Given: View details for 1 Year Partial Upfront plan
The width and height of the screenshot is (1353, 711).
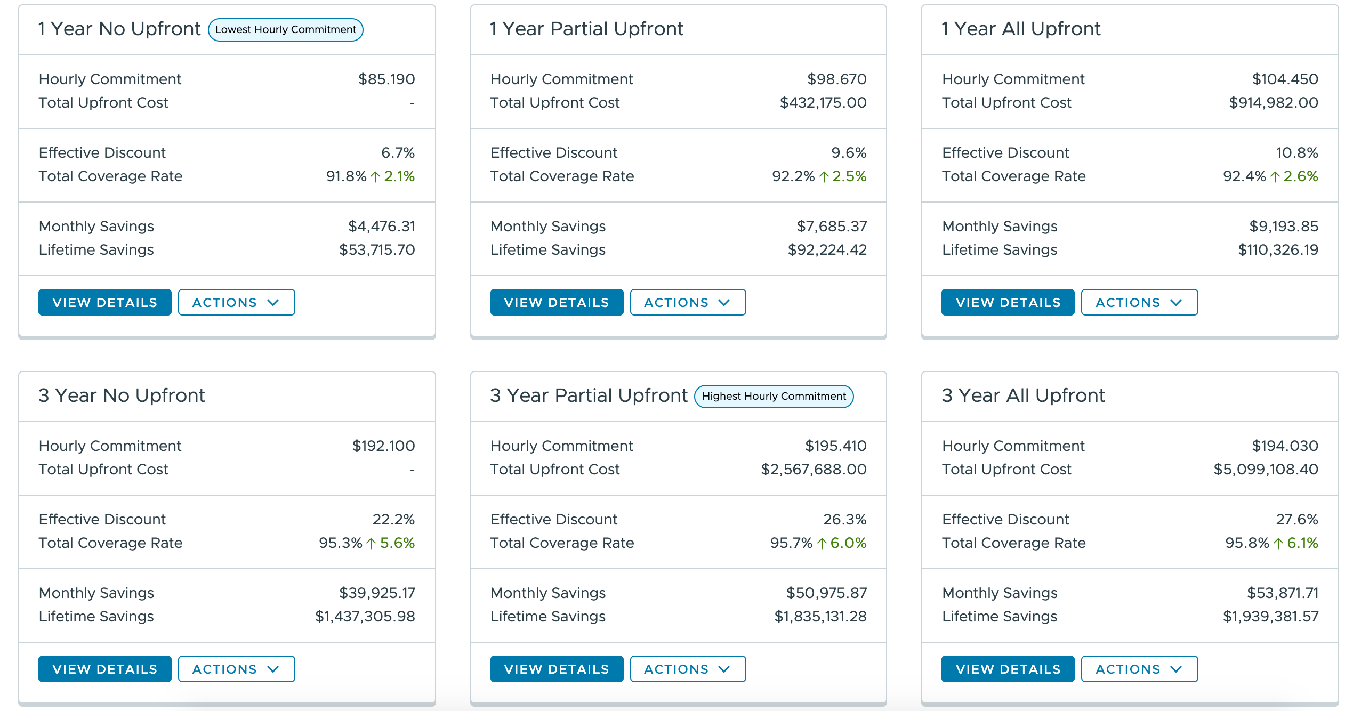Looking at the screenshot, I should pos(556,302).
